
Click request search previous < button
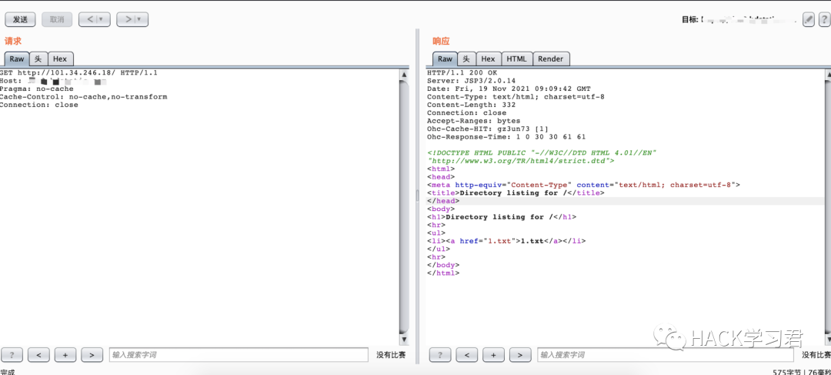tap(38, 355)
